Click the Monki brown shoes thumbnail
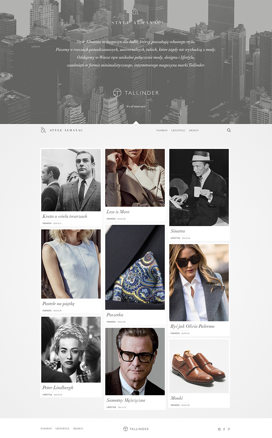This screenshot has height=438, width=272. pos(199,366)
